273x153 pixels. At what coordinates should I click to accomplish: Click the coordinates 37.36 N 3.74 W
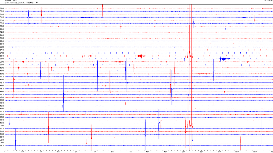[32, 3]
